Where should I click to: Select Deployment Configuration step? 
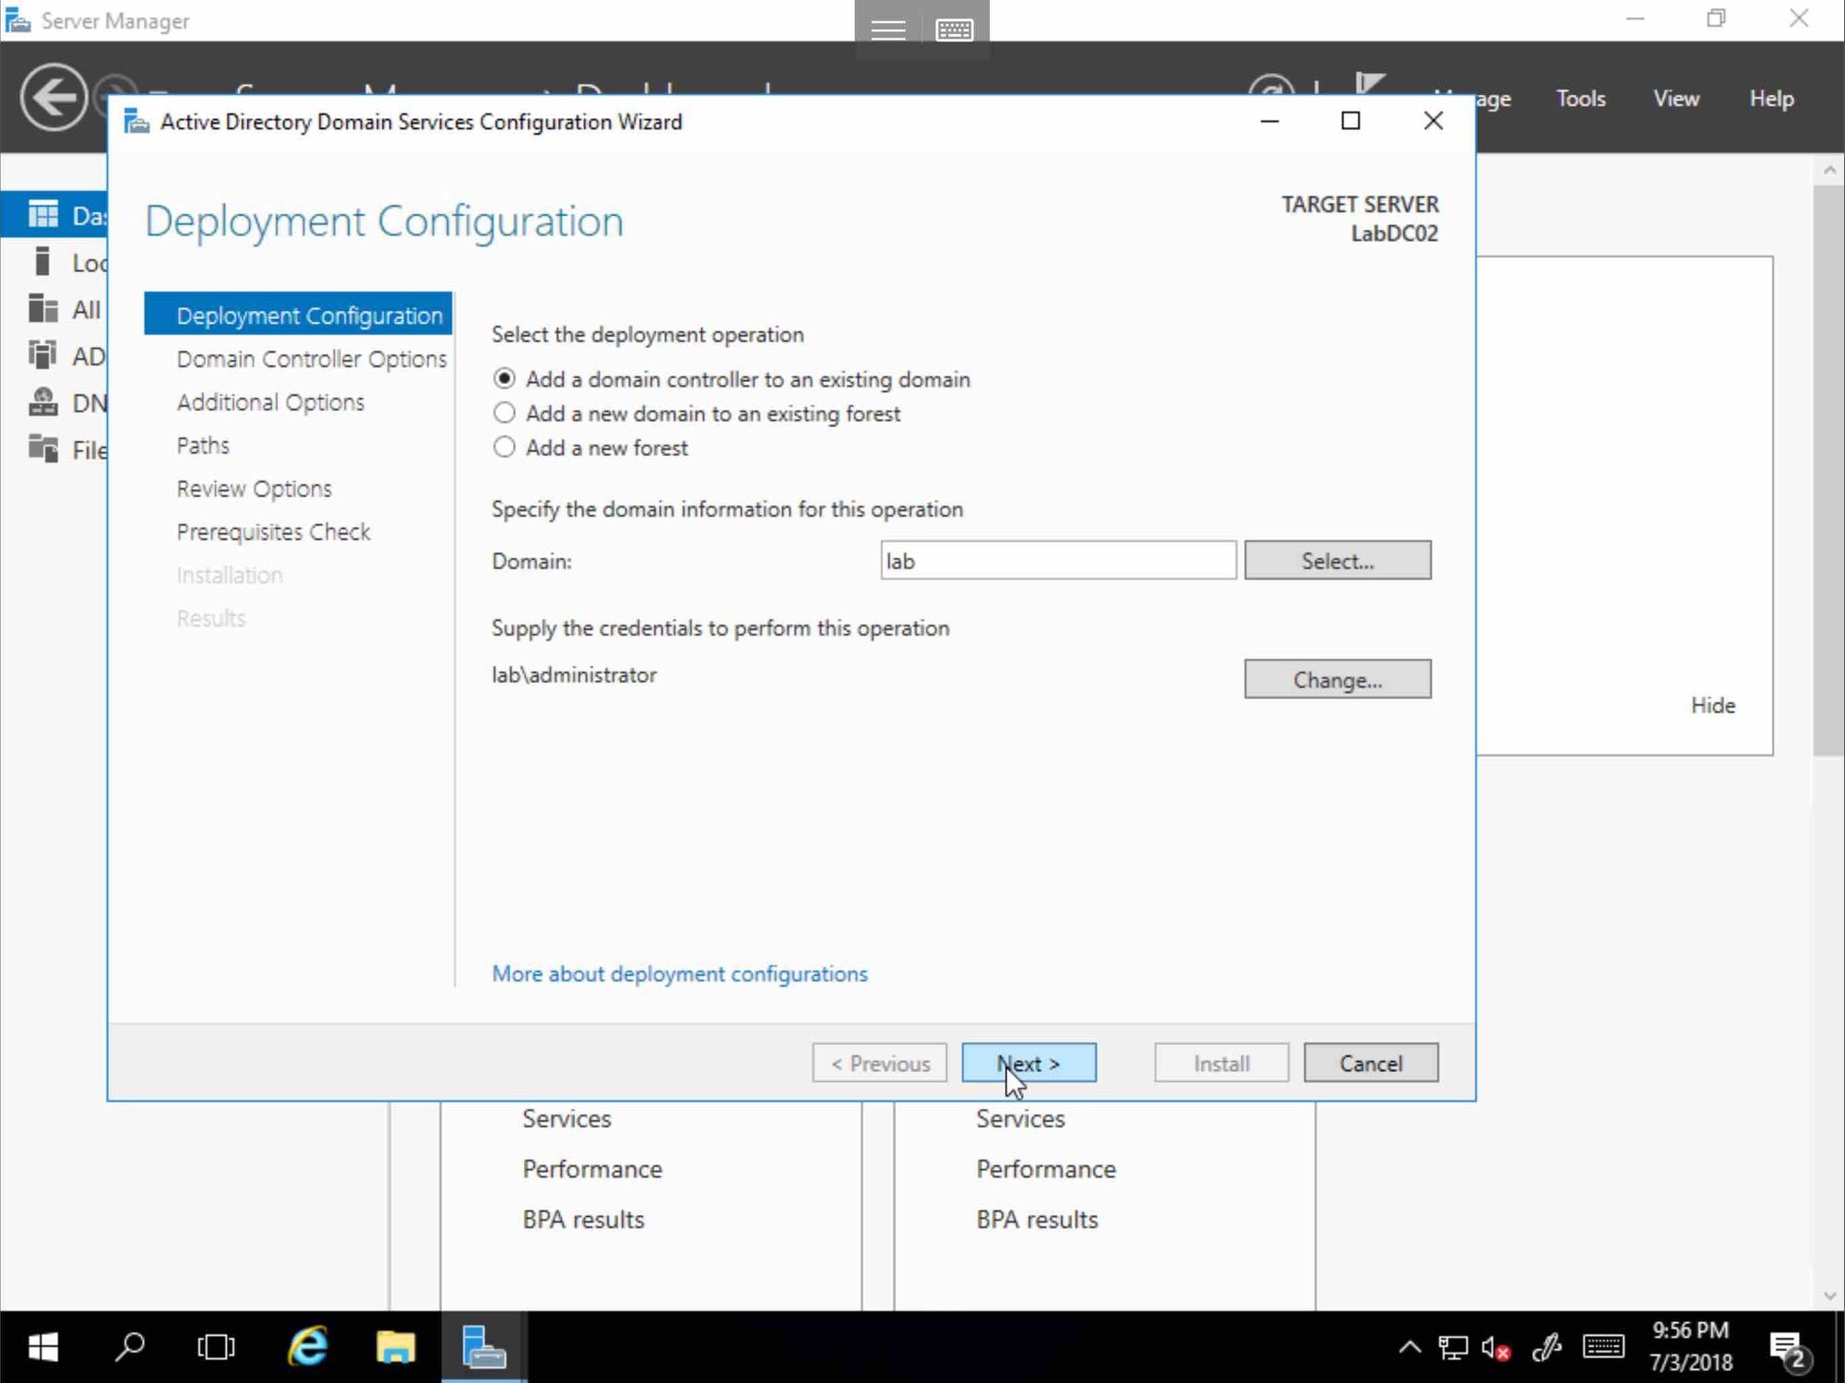click(x=298, y=314)
